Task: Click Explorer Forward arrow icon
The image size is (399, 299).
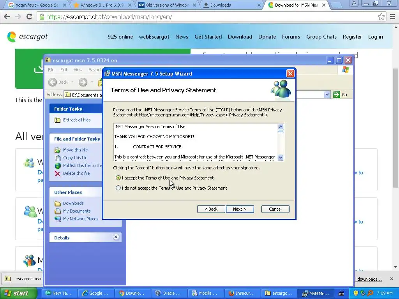Action: click(x=83, y=82)
